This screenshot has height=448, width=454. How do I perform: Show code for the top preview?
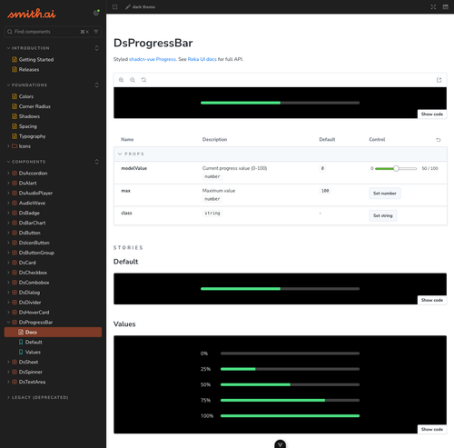point(432,114)
